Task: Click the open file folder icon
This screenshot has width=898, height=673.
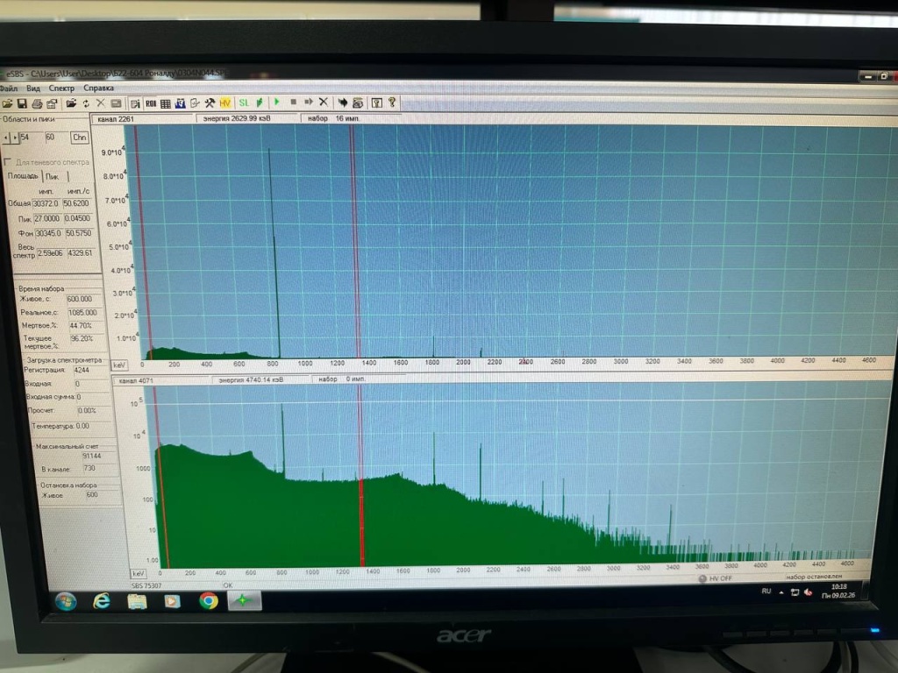Action: pyautogui.click(x=8, y=103)
